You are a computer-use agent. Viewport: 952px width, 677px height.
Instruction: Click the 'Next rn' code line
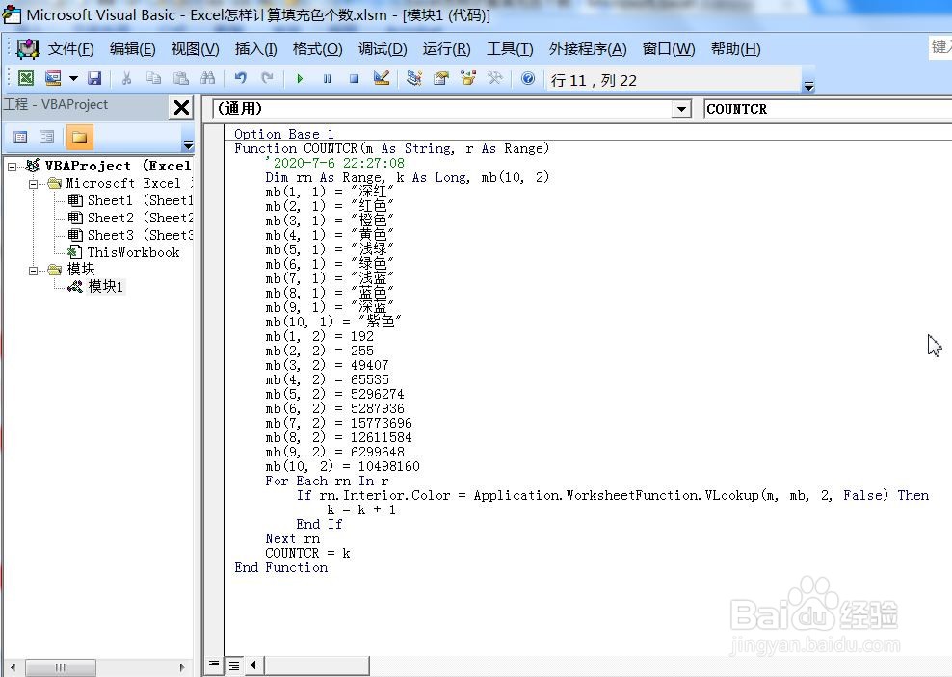[292, 538]
